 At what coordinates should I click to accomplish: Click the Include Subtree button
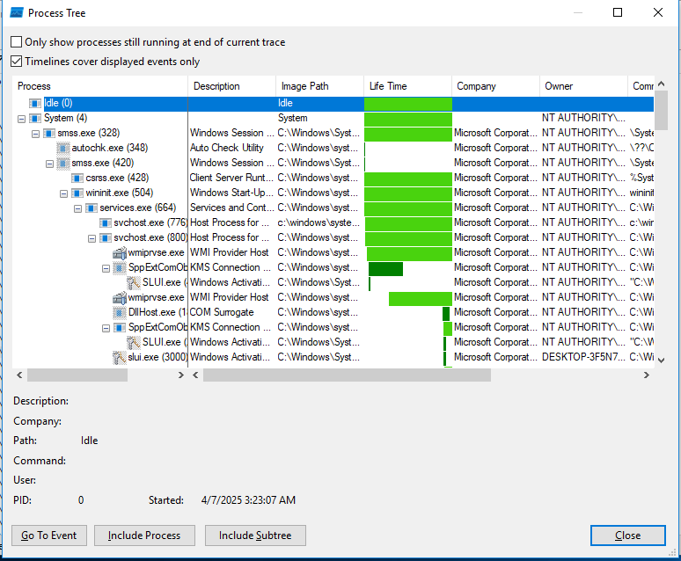255,535
